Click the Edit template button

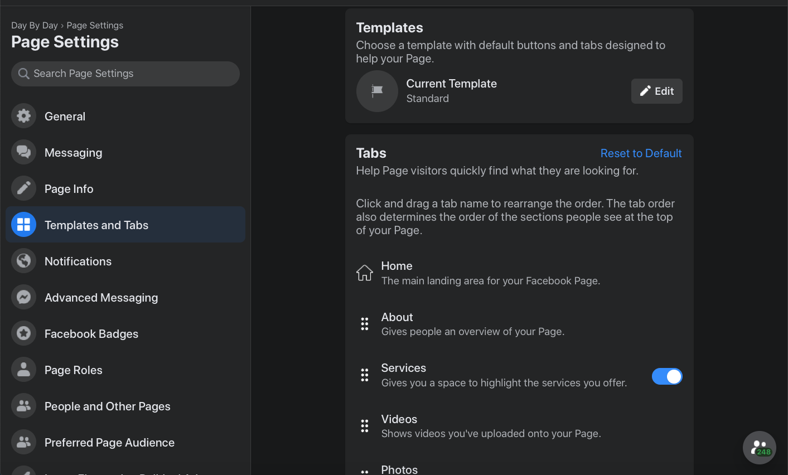pos(657,91)
